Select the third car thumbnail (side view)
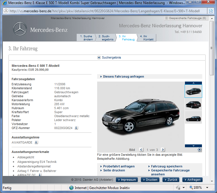This screenshot has width=217, height=193. 193,117
